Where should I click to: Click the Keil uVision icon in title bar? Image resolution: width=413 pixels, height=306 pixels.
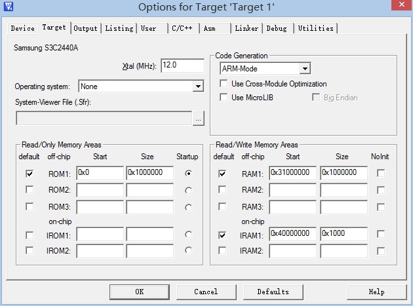point(9,6)
